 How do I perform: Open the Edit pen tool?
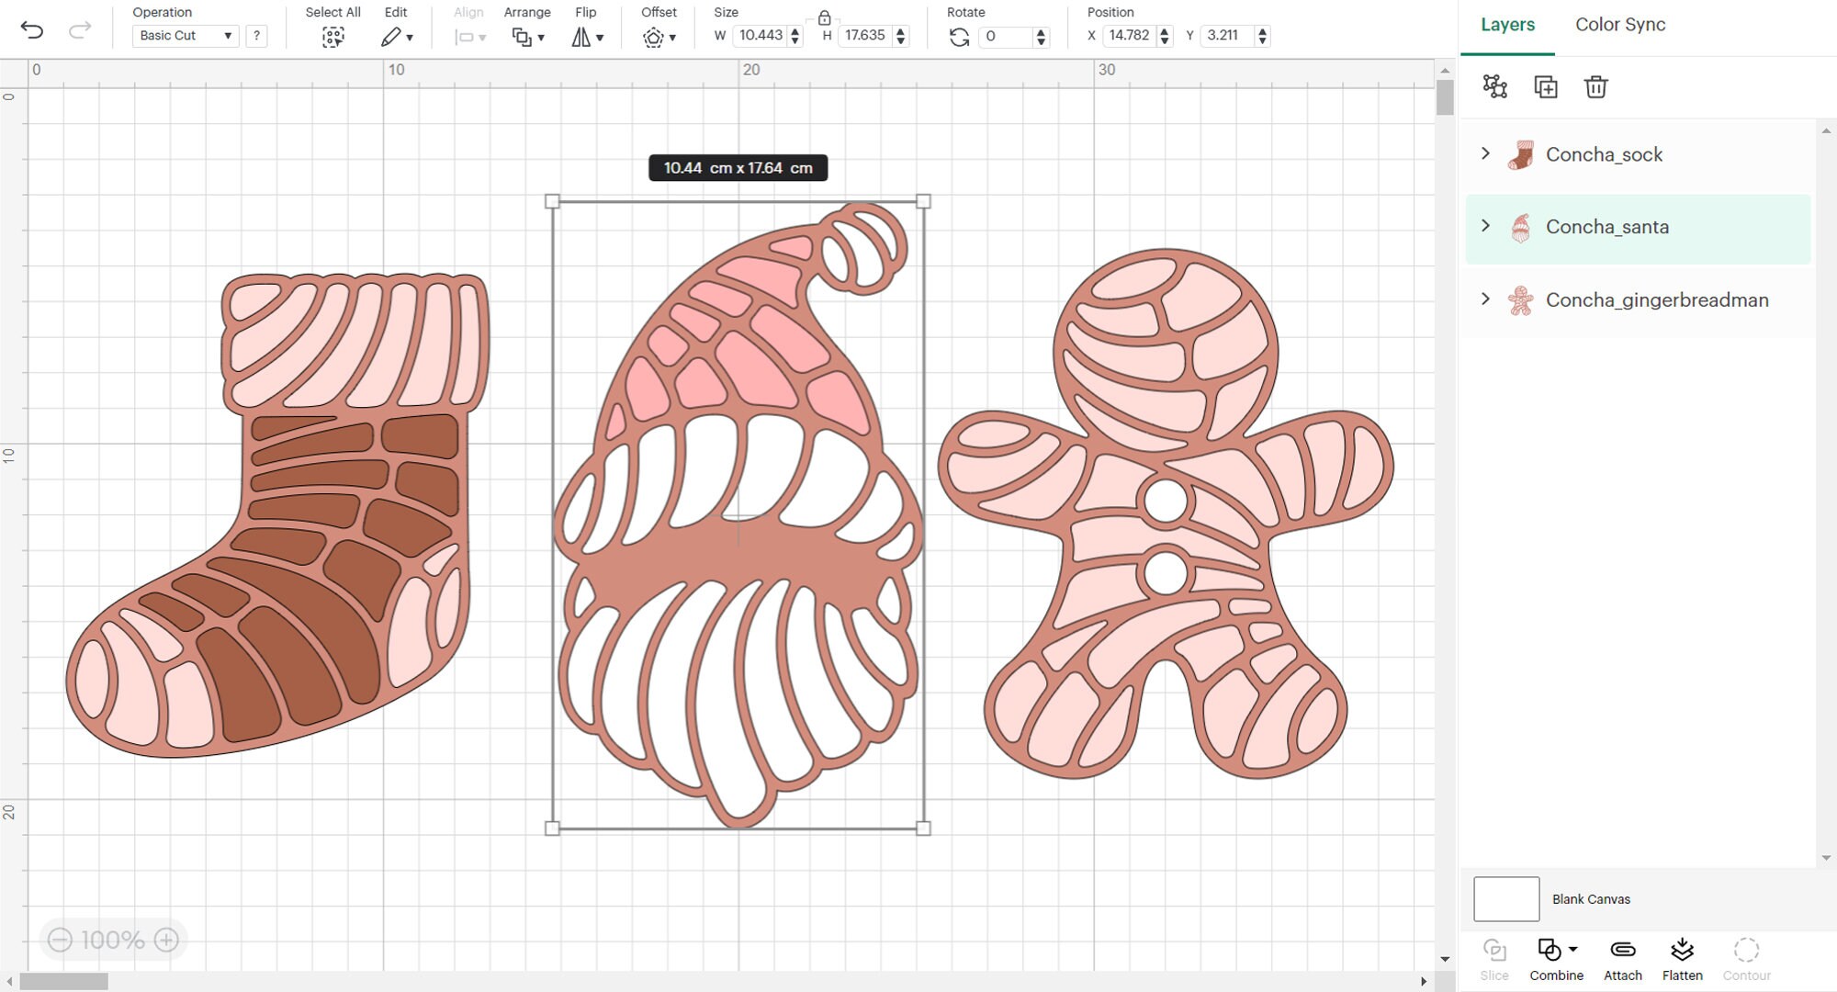pyautogui.click(x=393, y=36)
